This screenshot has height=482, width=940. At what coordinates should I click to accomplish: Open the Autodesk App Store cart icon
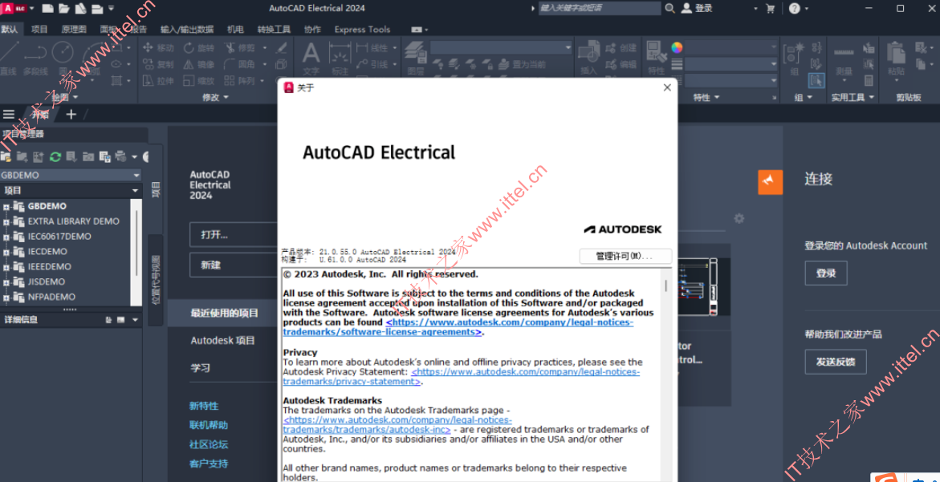(771, 8)
